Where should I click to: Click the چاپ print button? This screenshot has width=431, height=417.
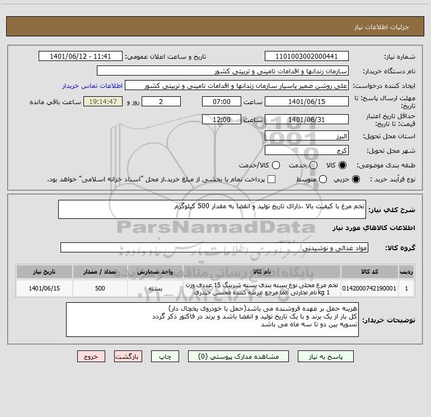[x=165, y=356]
